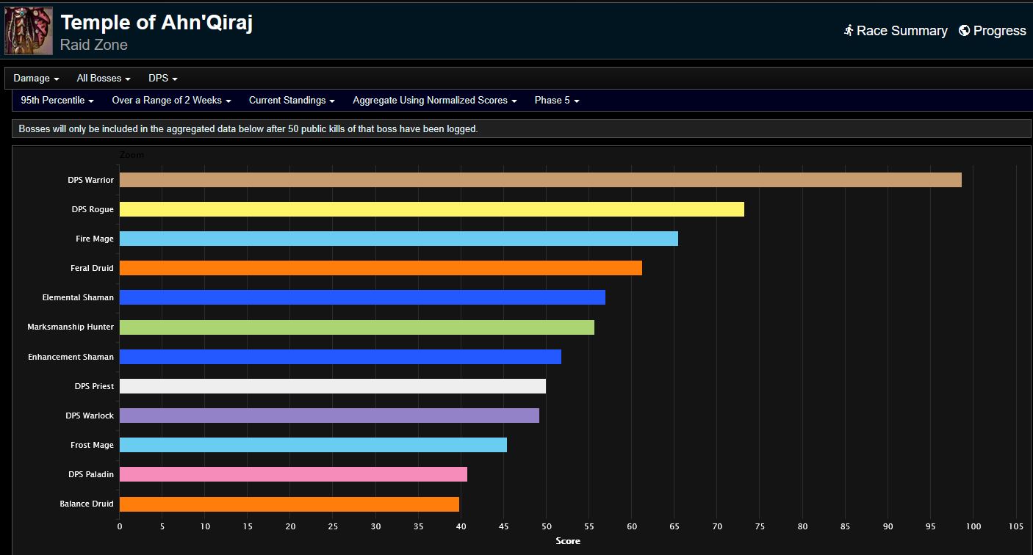Select the Phase 5 dropdown
The width and height of the screenshot is (1033, 555).
(557, 100)
